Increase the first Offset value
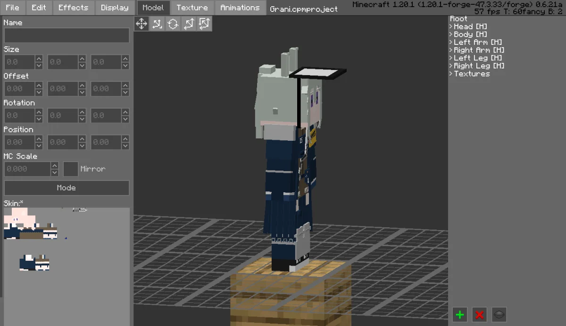 tap(39, 85)
